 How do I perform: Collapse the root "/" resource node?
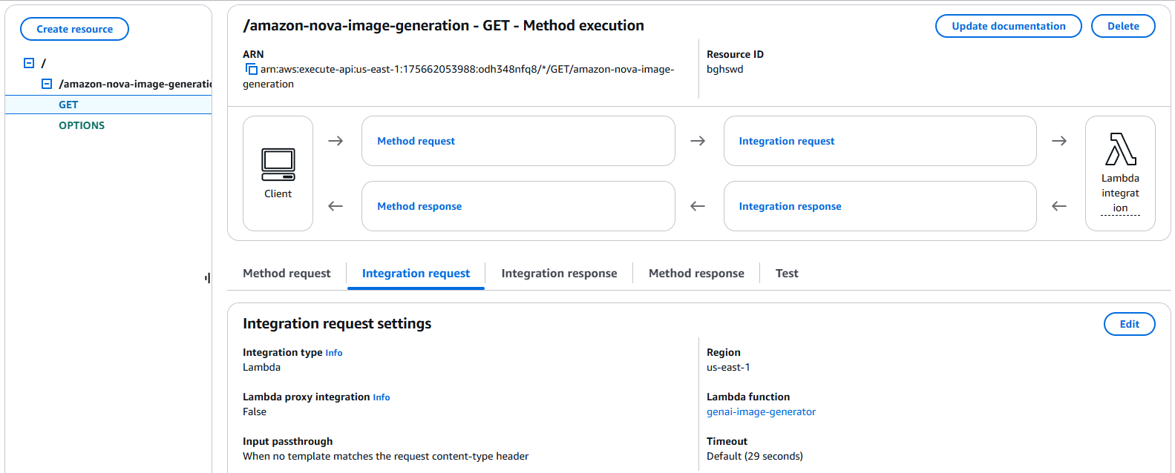pyautogui.click(x=29, y=63)
